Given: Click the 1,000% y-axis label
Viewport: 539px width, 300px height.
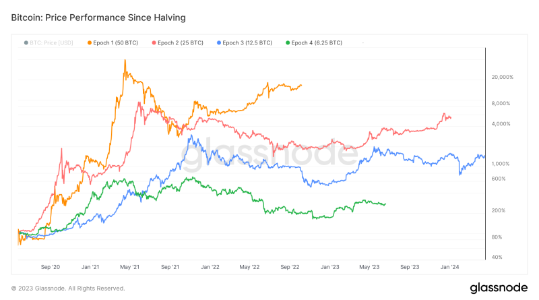Looking at the screenshot, I should pos(501,164).
